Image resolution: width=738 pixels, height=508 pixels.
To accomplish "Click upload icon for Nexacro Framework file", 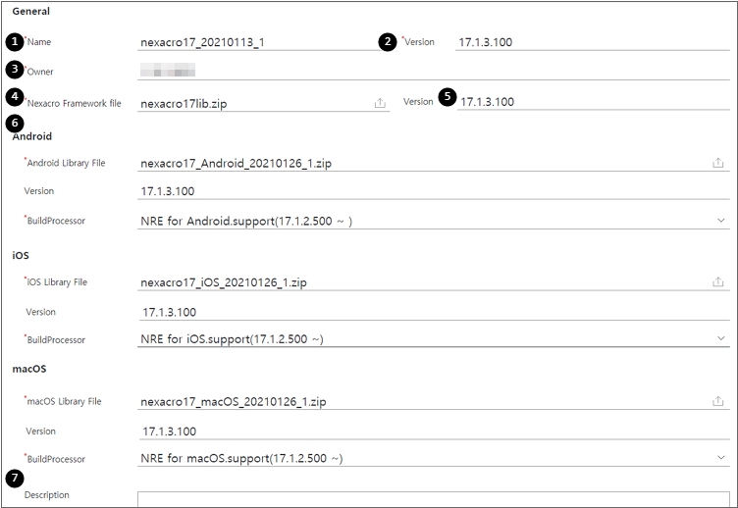I will tap(380, 103).
